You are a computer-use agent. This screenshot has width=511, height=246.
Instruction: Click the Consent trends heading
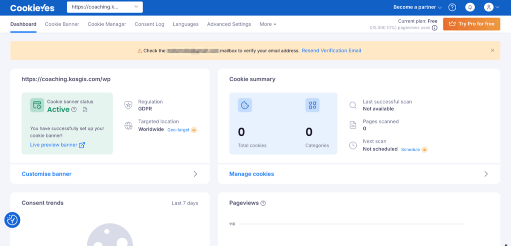point(43,203)
